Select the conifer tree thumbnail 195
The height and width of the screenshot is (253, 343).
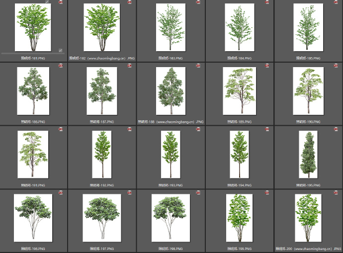(x=308, y=154)
